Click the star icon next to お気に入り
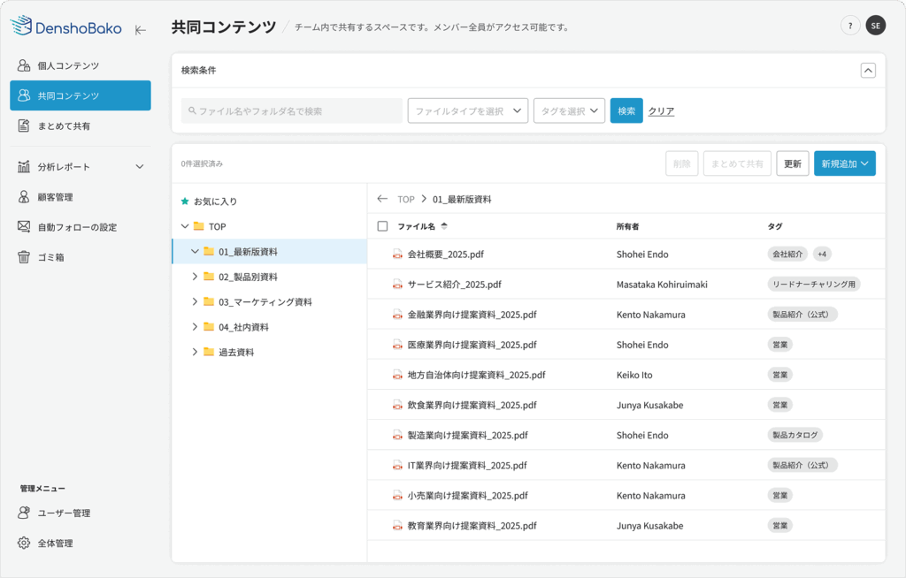This screenshot has height=578, width=906. tap(185, 202)
